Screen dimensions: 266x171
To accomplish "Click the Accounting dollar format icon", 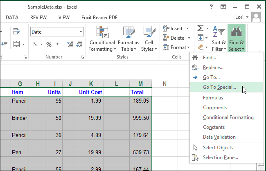I will 35,44.
